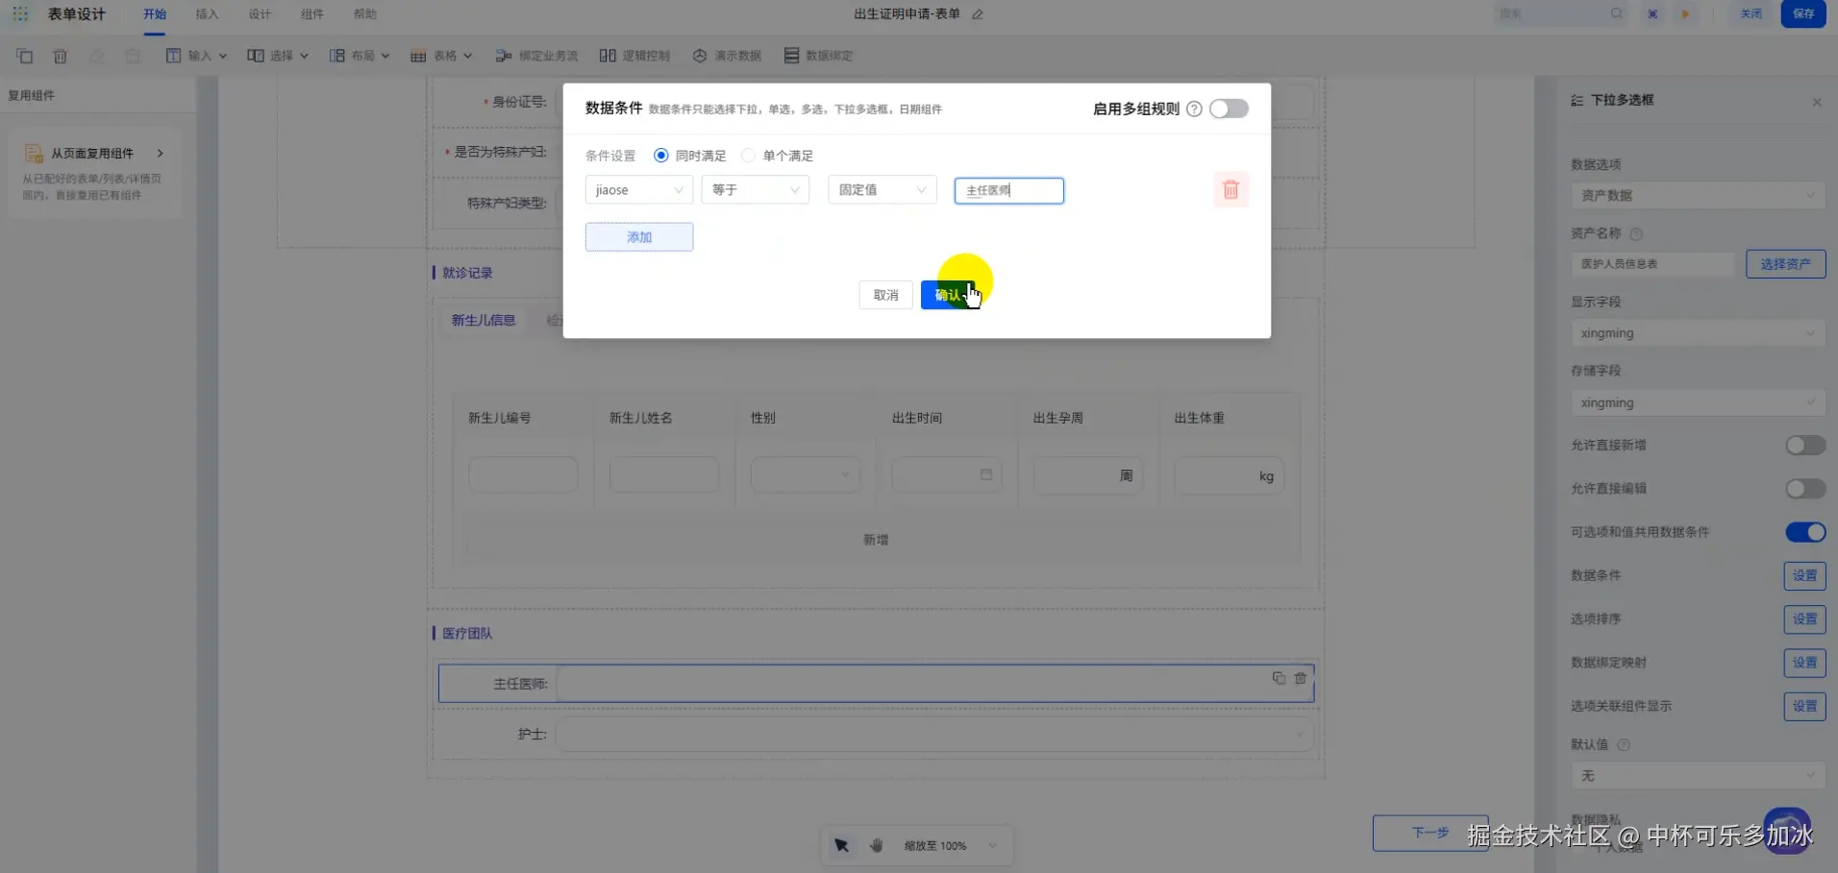The image size is (1838, 873).
Task: Click the 关闭 button in header
Action: pyautogui.click(x=1751, y=14)
